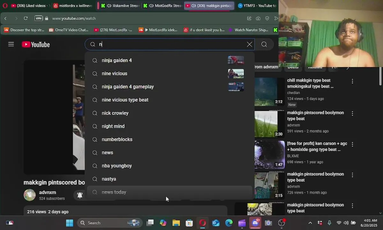
Task: Click the site padlock security icon
Action: tap(47, 19)
